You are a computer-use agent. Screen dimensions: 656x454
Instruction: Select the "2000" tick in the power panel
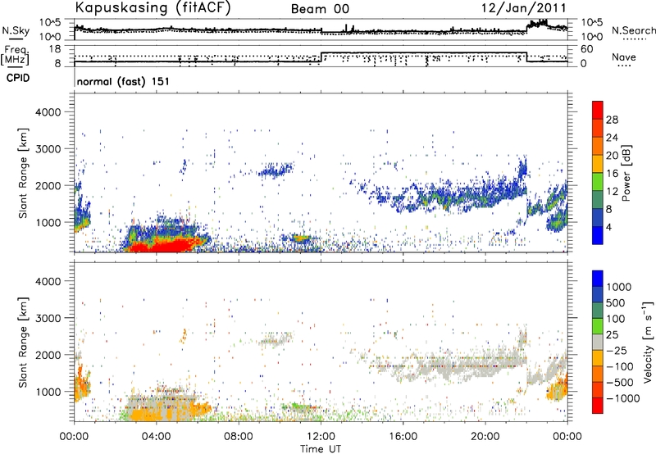click(x=48, y=185)
